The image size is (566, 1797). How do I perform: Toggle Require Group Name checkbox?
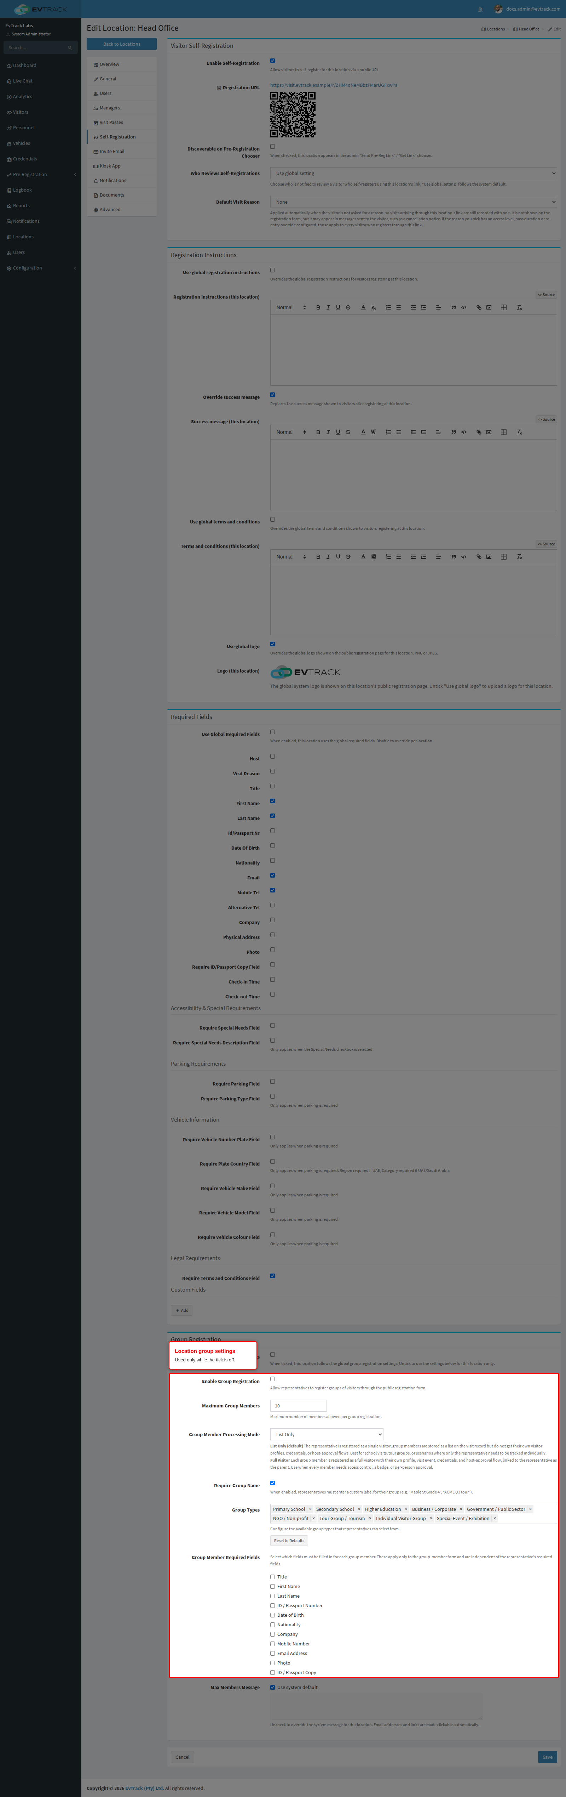[272, 1483]
